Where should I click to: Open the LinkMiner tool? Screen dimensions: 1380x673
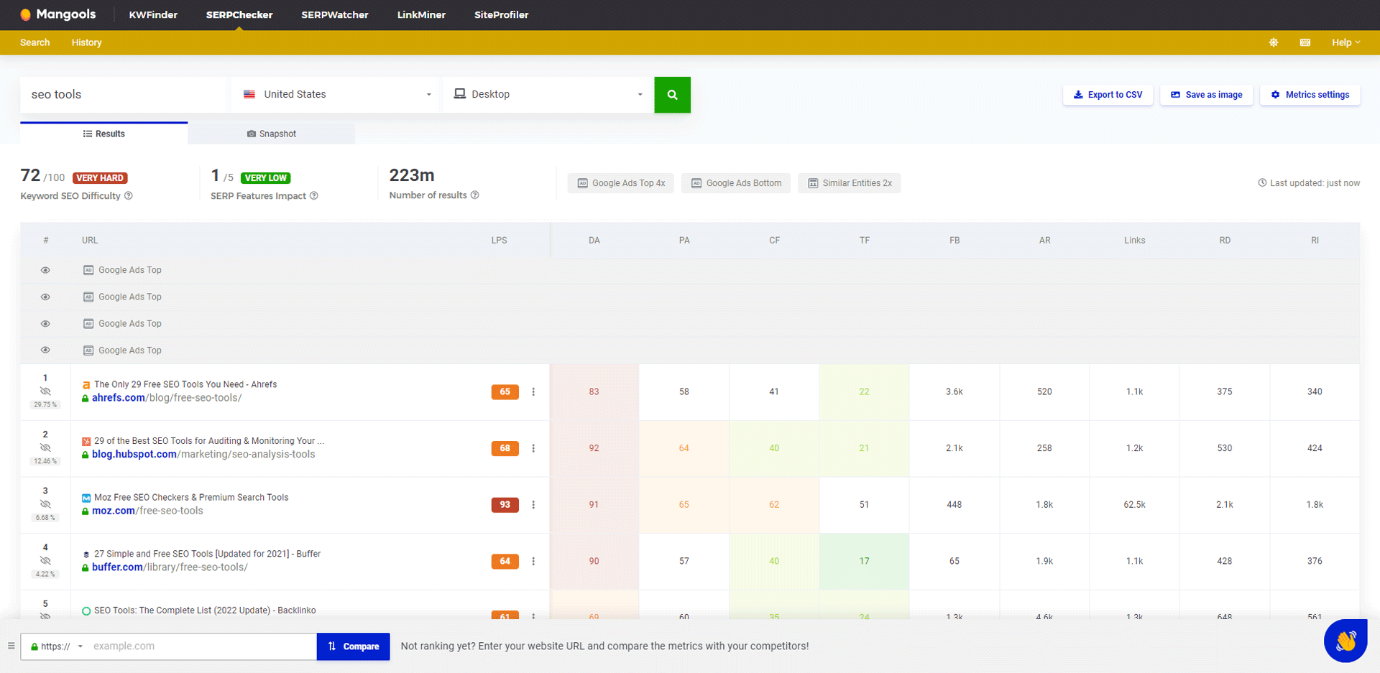click(421, 14)
